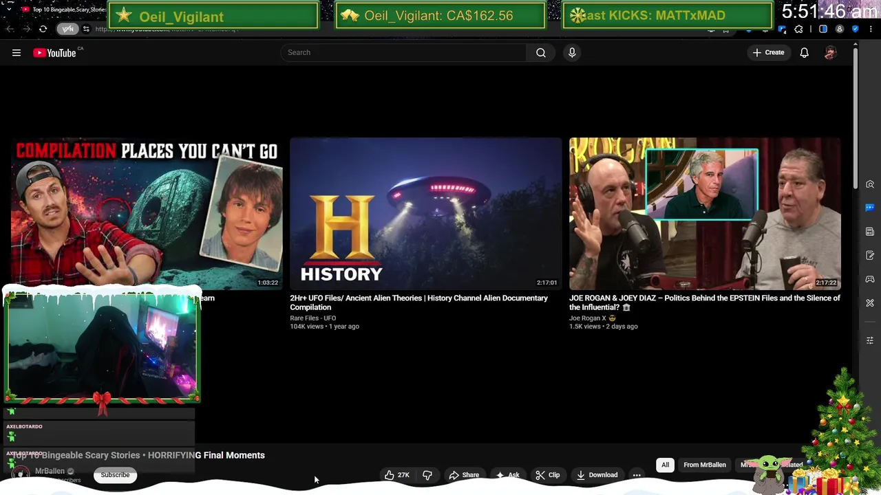
Task: Click the Ask button under the video
Action: (x=507, y=475)
